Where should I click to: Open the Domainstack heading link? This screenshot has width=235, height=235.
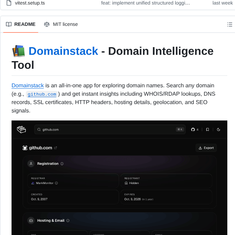tap(63, 51)
